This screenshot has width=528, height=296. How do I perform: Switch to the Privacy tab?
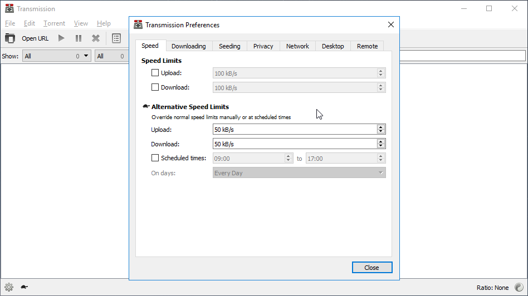tap(263, 46)
